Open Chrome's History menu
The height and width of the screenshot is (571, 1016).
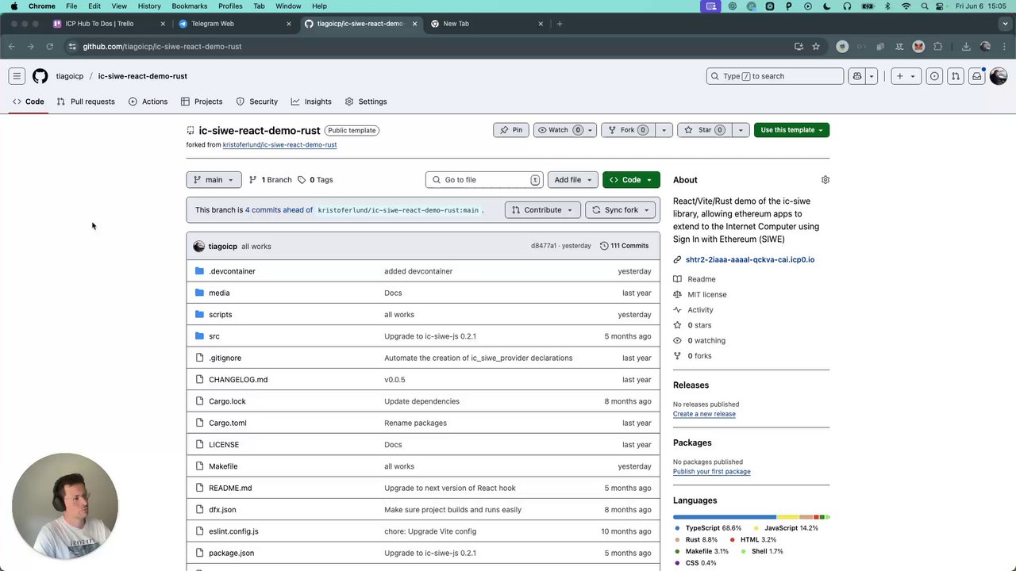click(149, 6)
